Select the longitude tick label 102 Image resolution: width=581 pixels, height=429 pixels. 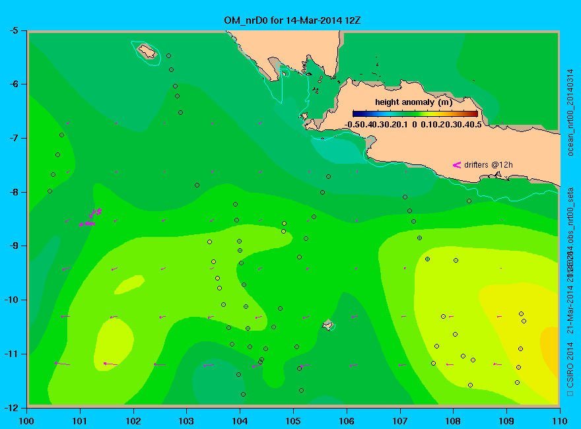133,421
